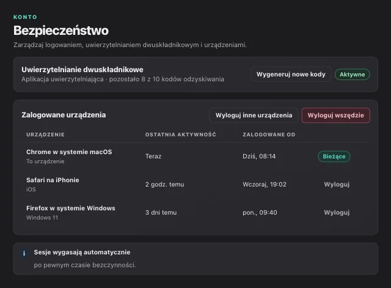Click the info icon beside session notice
This screenshot has height=288, width=391.
click(24, 253)
